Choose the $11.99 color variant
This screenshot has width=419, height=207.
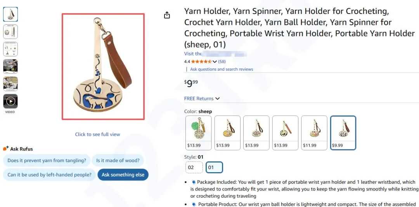pyautogui.click(x=314, y=133)
